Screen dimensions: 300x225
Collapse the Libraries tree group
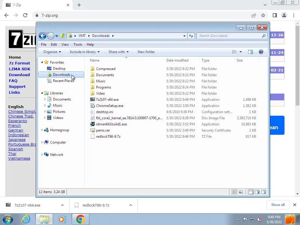pos(42,93)
